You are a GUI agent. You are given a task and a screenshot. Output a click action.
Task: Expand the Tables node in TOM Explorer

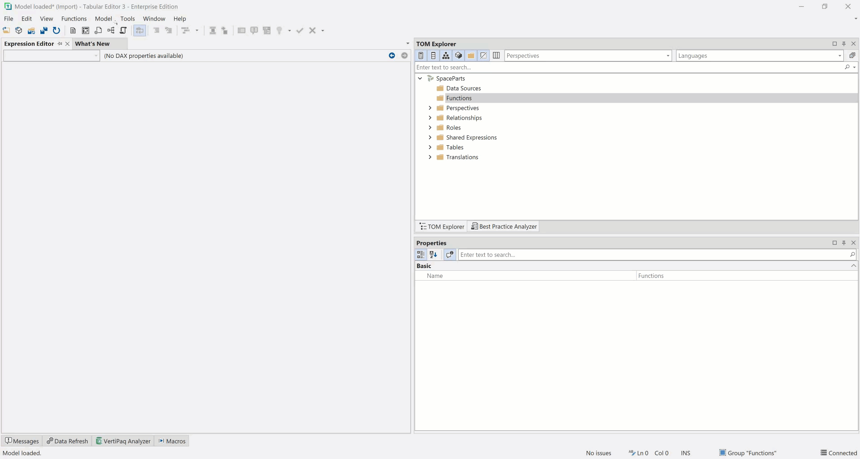(430, 147)
